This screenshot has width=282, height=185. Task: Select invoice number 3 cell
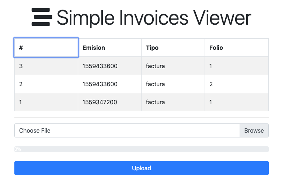[46, 66]
